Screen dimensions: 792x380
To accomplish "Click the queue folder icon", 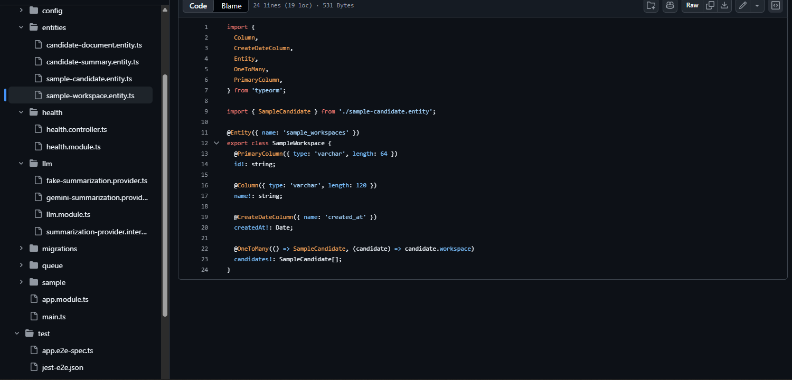I will click(34, 265).
